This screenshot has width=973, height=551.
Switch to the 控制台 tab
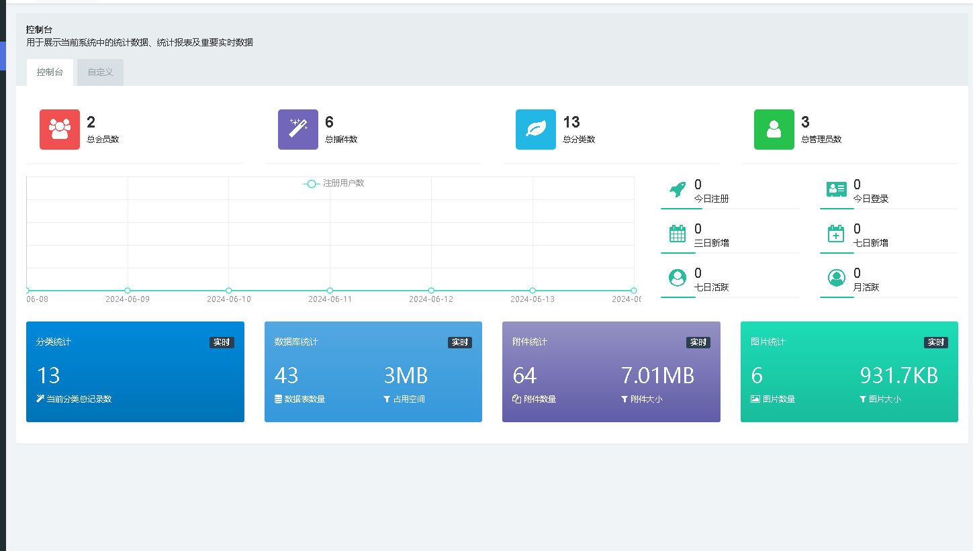pyautogui.click(x=50, y=72)
